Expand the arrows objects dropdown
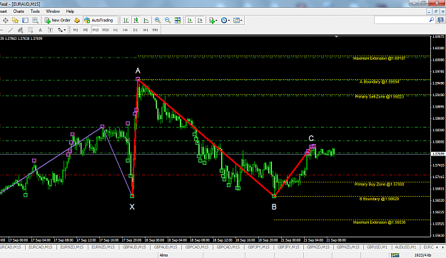 click(61, 30)
